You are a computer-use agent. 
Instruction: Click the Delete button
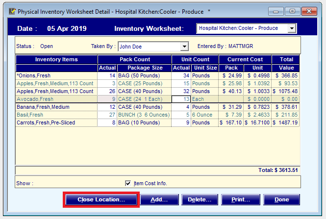pos(199,200)
